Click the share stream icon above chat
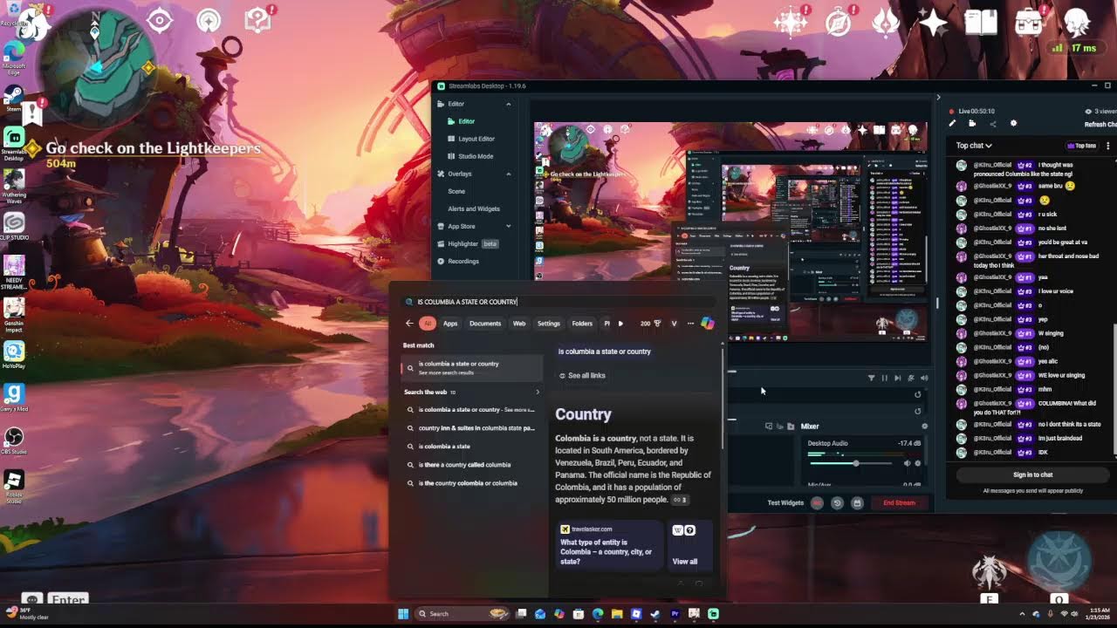The width and height of the screenshot is (1117, 628). [x=992, y=124]
